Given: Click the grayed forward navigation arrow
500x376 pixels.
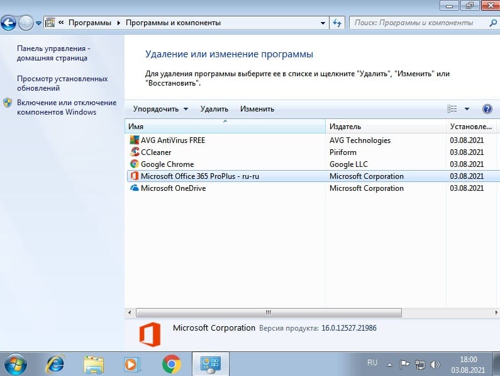Looking at the screenshot, I should click(26, 23).
